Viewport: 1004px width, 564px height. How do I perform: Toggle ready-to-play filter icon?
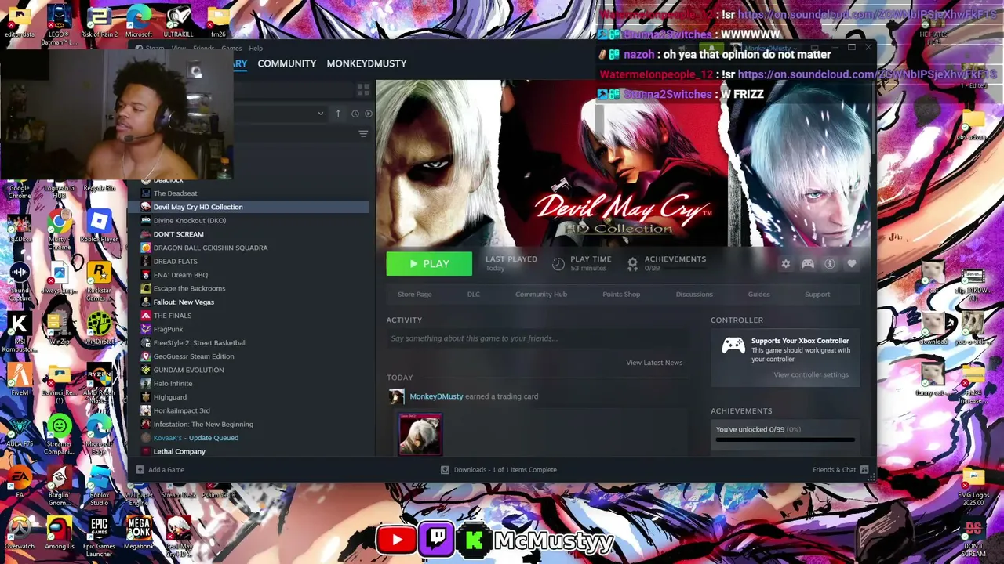[369, 114]
